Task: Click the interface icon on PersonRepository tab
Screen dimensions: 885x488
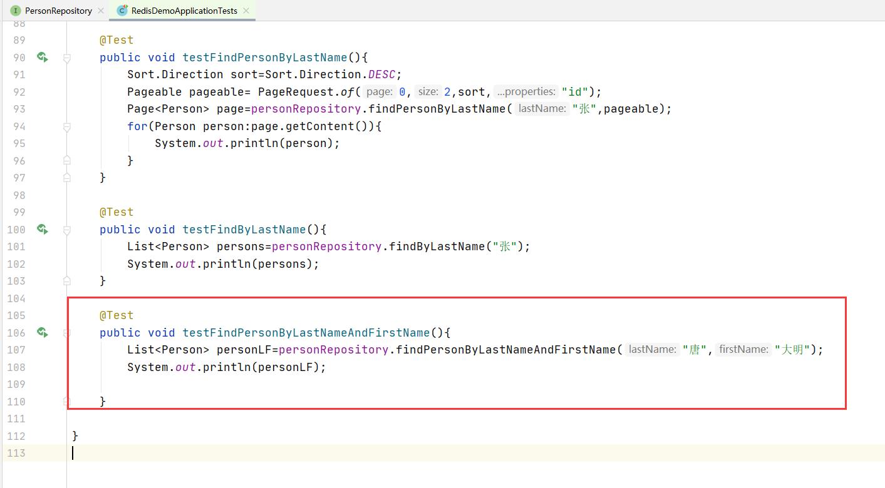Action: click(16, 11)
